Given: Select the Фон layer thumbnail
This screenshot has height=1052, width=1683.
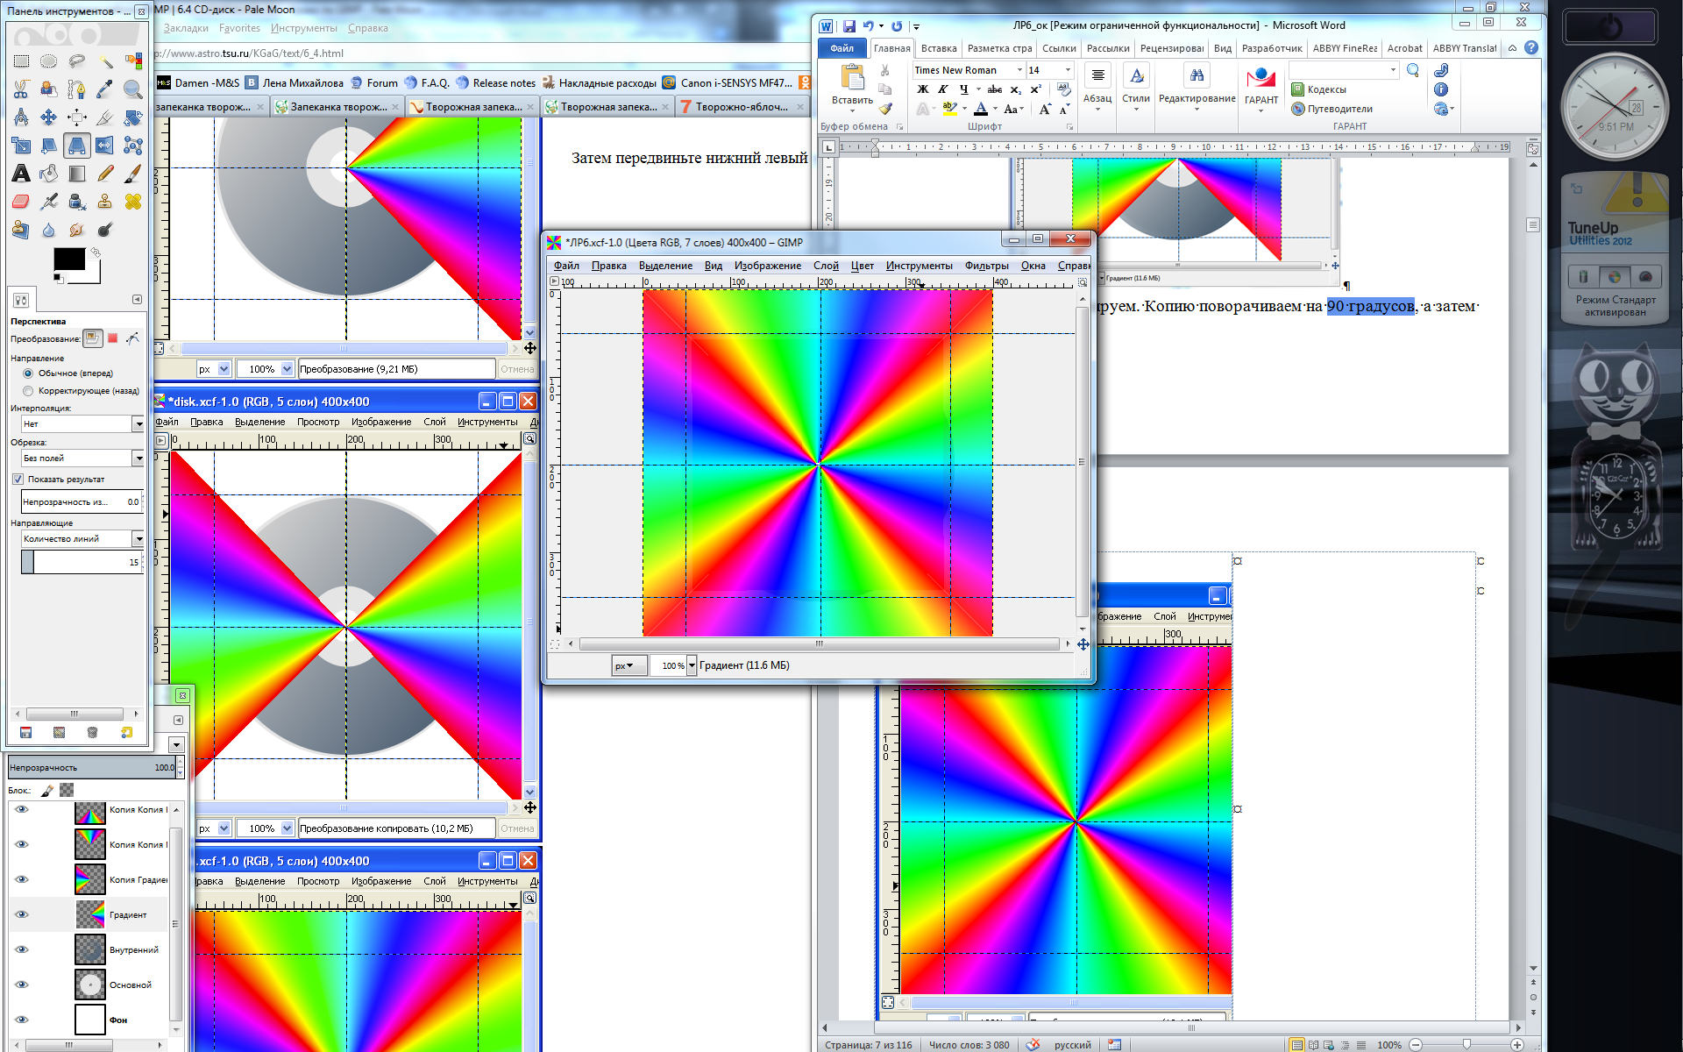Looking at the screenshot, I should [x=89, y=1020].
